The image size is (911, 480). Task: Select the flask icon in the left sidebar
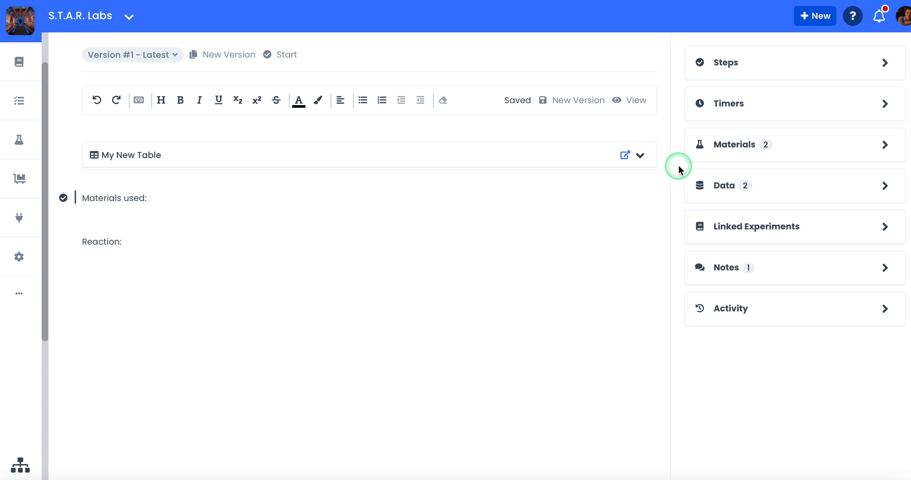coord(20,140)
